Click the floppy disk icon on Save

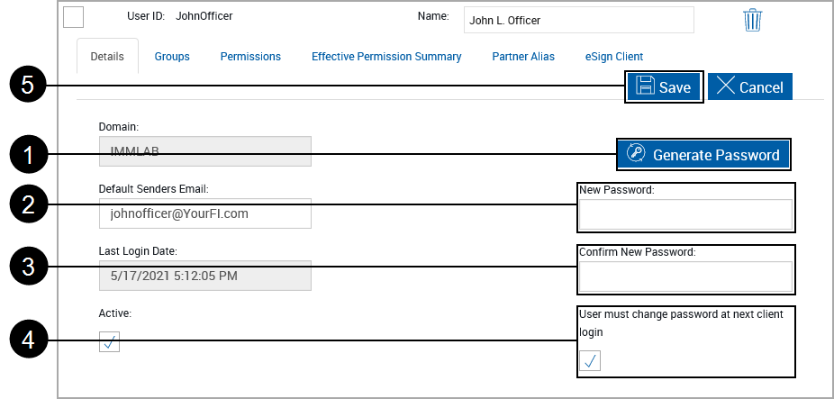click(645, 86)
